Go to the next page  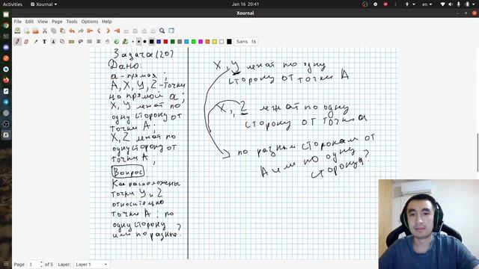pyautogui.click(x=108, y=31)
